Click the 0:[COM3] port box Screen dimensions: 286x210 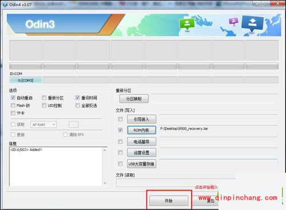[26, 80]
